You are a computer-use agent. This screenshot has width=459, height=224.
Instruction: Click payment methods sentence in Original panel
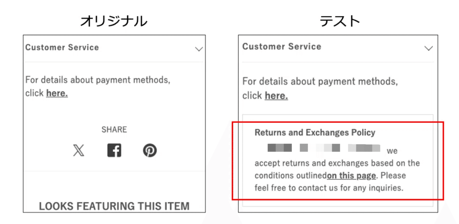[98, 80]
